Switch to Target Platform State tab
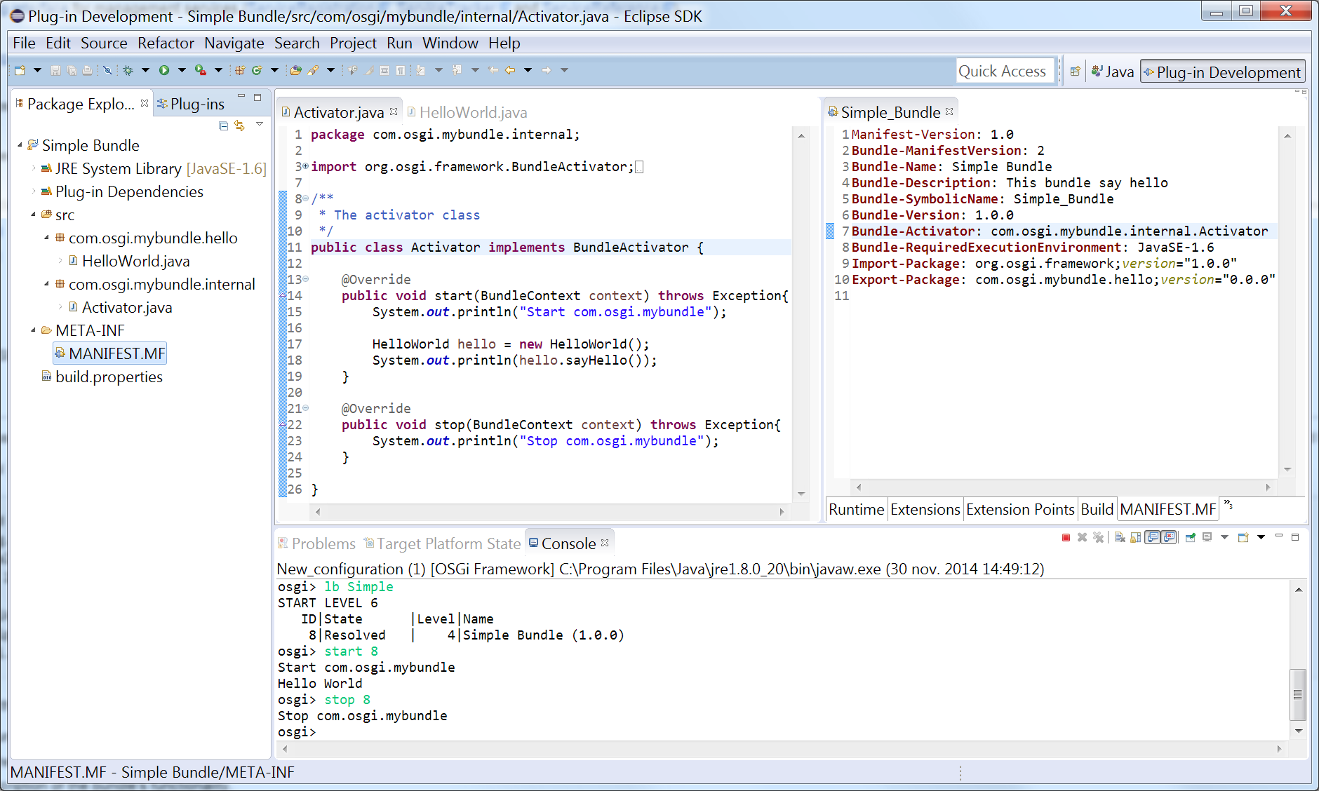 pos(443,543)
